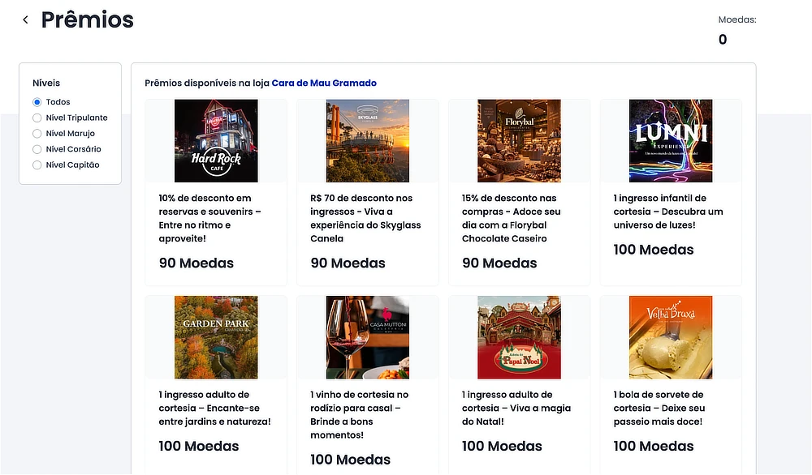Pick the Nível Capitão radio option
The height and width of the screenshot is (475, 812).
pos(37,165)
